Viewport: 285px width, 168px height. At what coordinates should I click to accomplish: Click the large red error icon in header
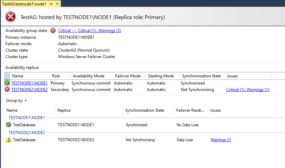[11, 17]
